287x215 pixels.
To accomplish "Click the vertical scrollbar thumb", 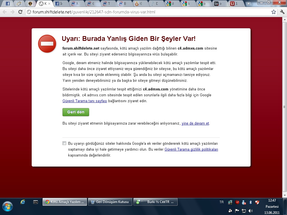I will tap(285, 107).
